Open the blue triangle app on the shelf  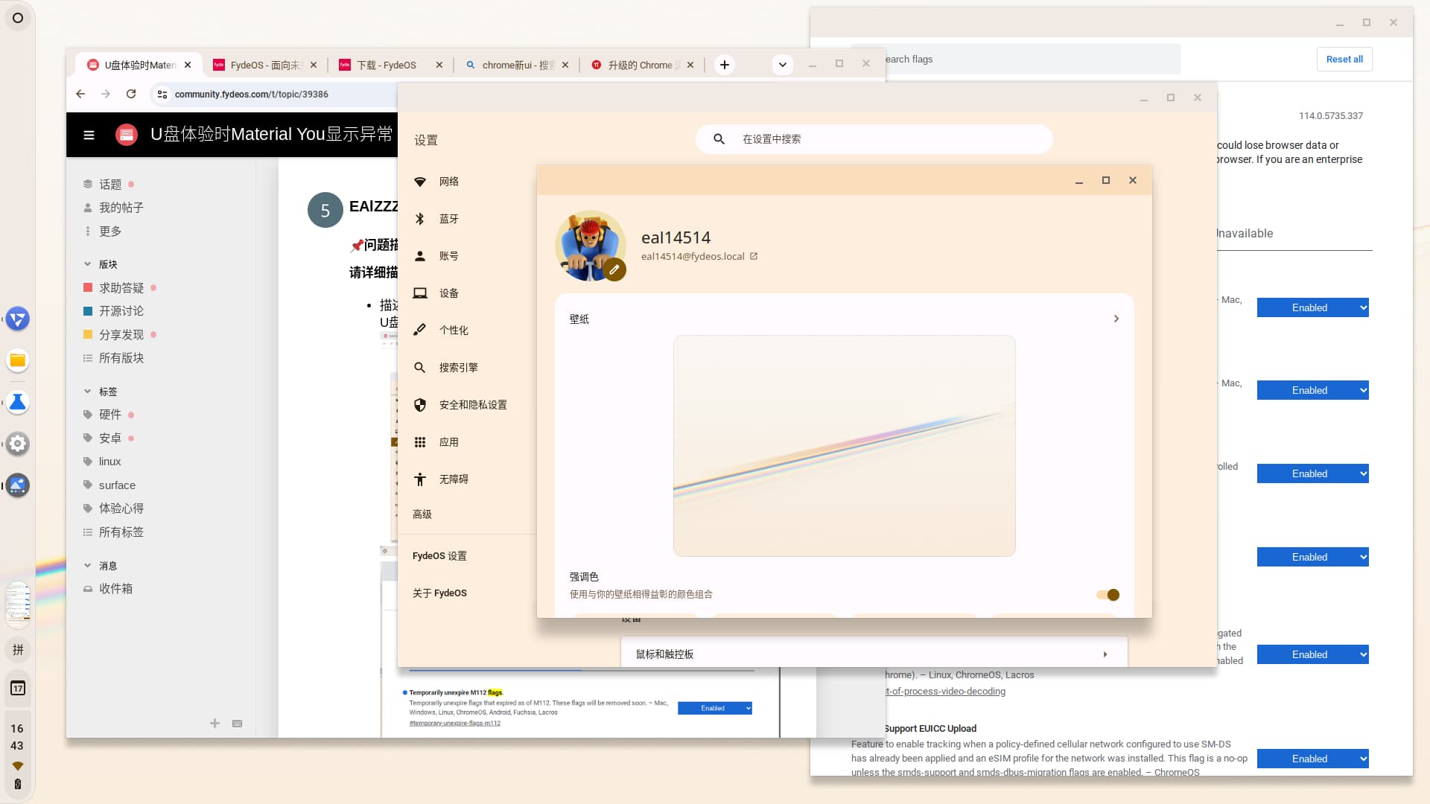pos(18,319)
